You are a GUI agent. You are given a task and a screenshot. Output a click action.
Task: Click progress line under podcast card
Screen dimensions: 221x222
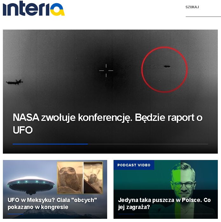pos(165,214)
